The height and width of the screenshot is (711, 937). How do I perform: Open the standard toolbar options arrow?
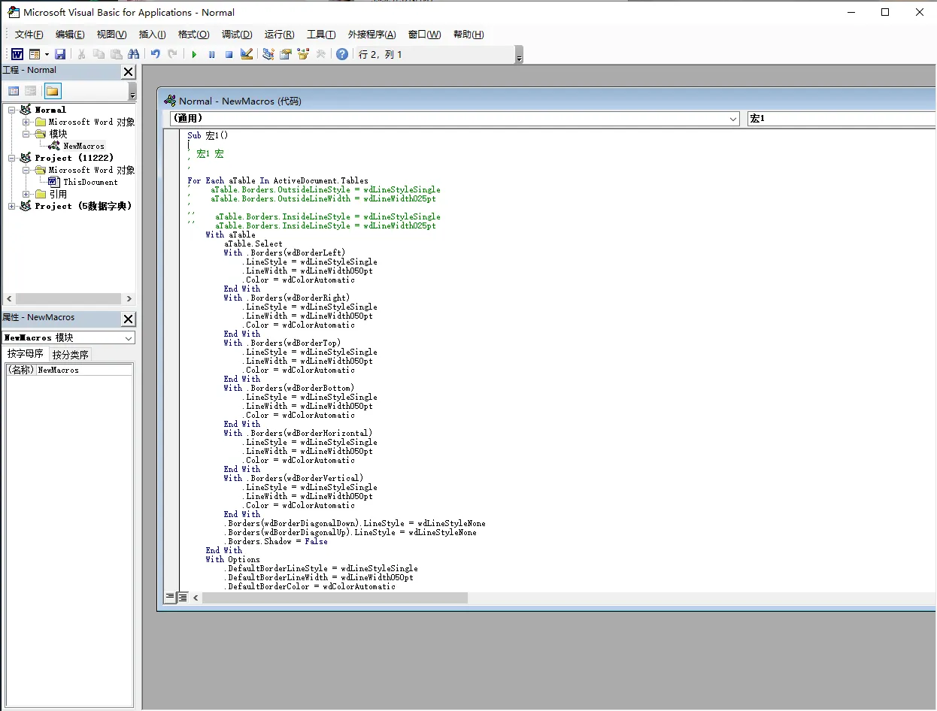(x=519, y=55)
